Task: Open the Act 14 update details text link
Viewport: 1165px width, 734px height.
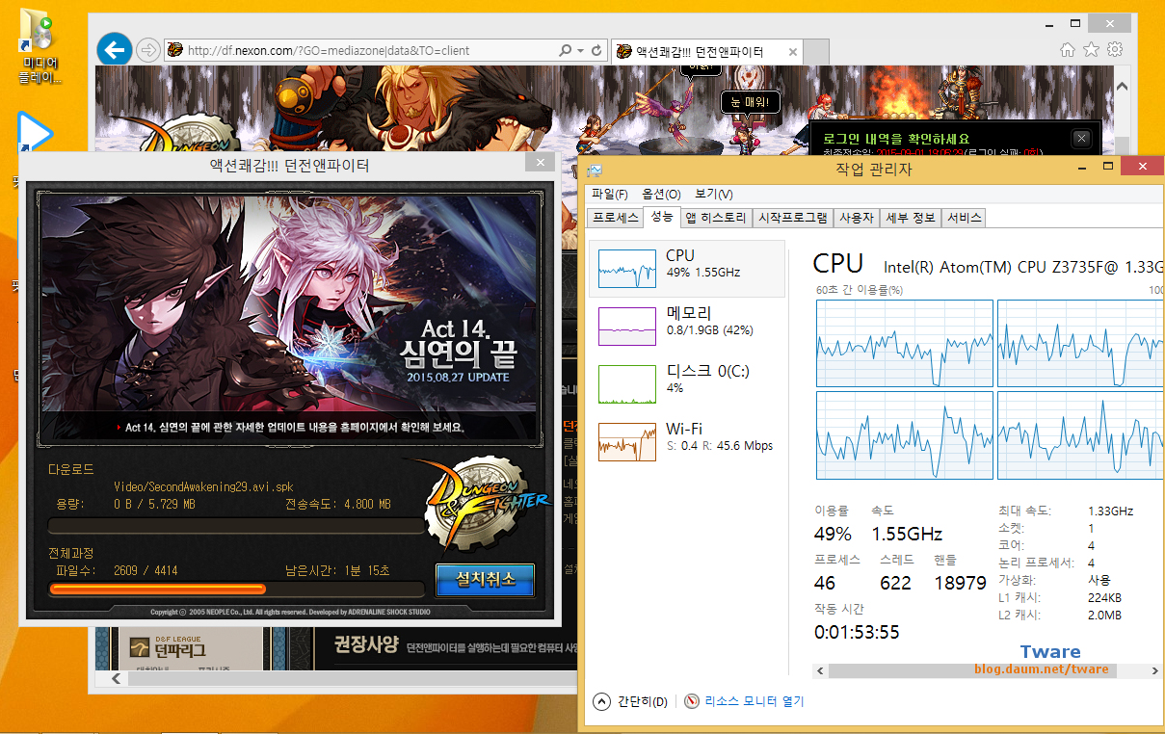Action: coord(296,427)
